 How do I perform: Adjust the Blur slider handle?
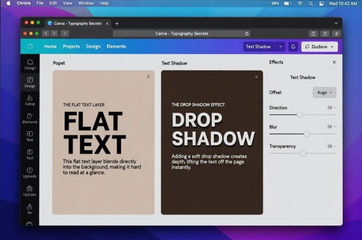pyautogui.click(x=307, y=134)
